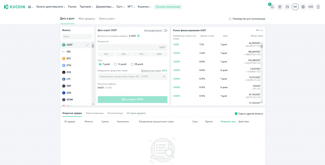Open the wallet icon in top bar
The width and height of the screenshot is (325, 165).
(x=287, y=7)
